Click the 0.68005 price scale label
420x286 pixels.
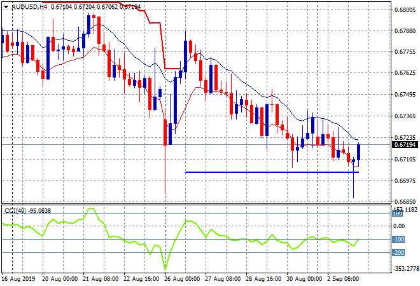pyautogui.click(x=405, y=10)
